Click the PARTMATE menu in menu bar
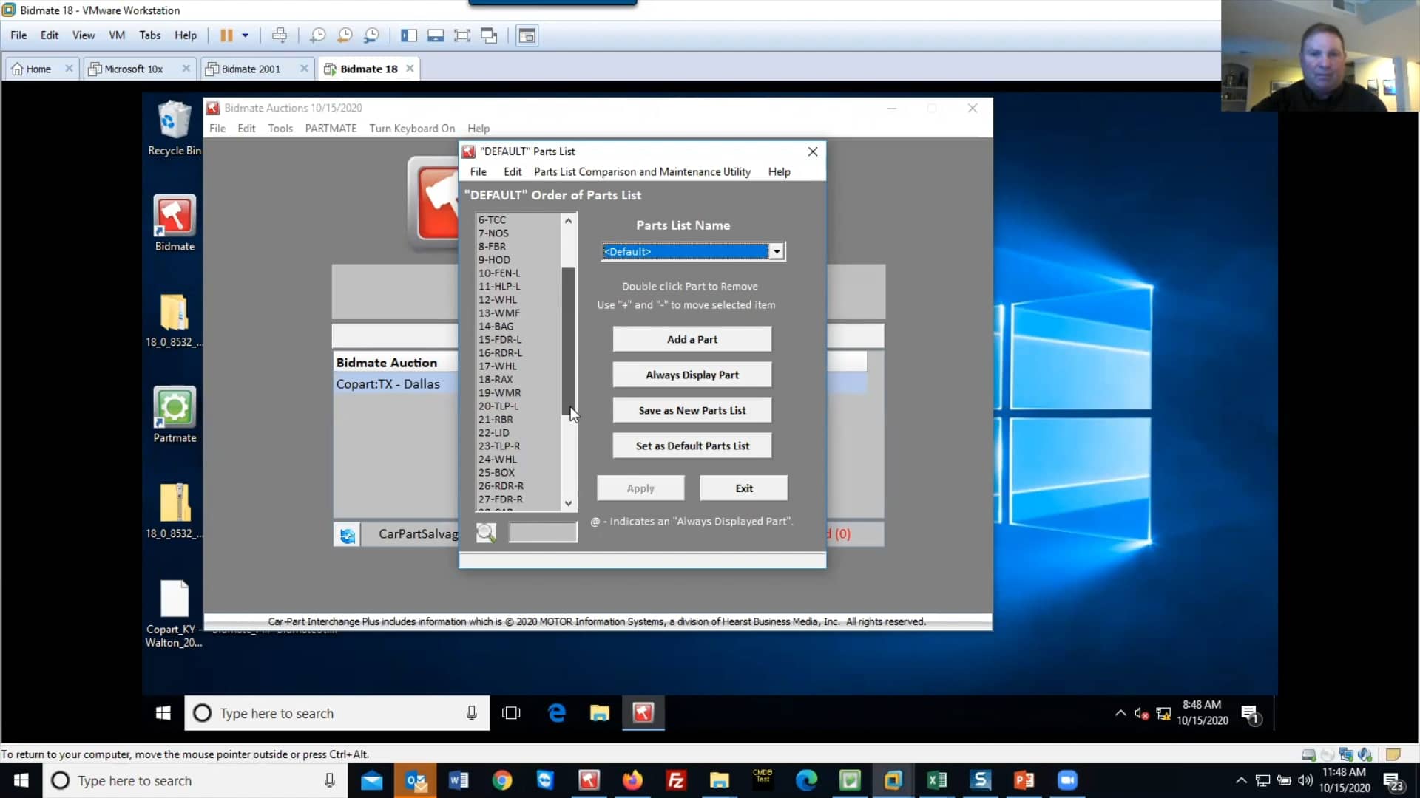1420x798 pixels. point(330,128)
